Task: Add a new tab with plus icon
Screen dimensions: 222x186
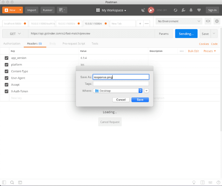Action: tap(140, 23)
